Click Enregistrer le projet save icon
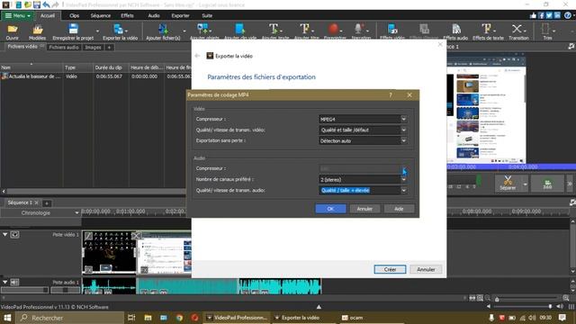 [x=74, y=29]
